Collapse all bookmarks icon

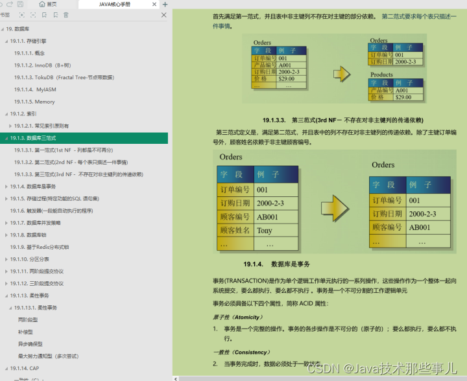pos(33,15)
